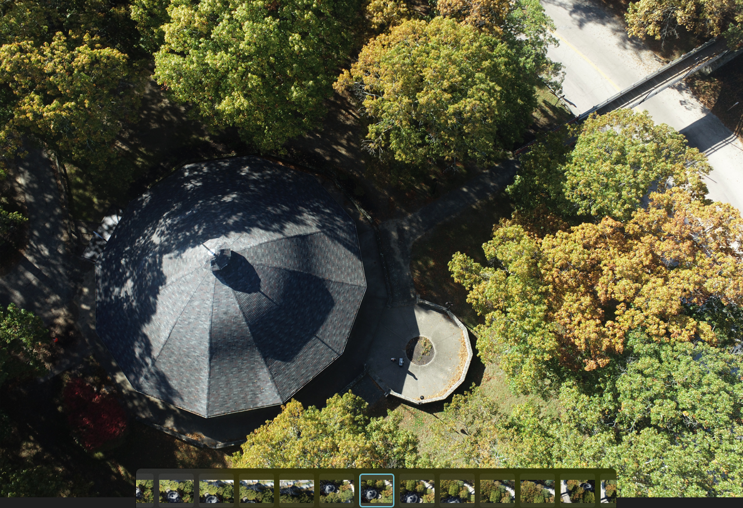The height and width of the screenshot is (508, 743).
Task: View the fourth thumbnail left of the highlighted one
Action: tap(216, 491)
